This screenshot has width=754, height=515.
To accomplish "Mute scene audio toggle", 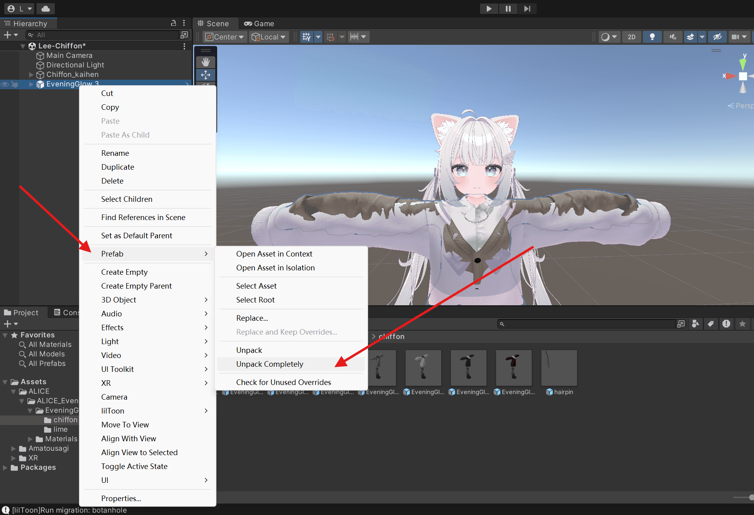I will coord(673,37).
